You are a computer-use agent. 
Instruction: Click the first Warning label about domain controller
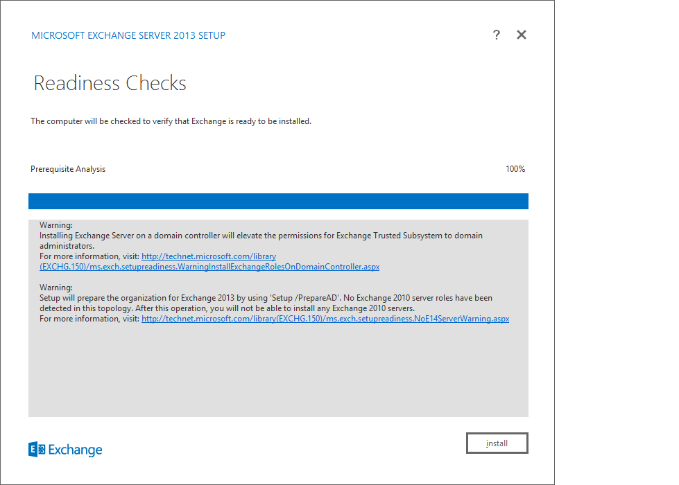(x=56, y=225)
